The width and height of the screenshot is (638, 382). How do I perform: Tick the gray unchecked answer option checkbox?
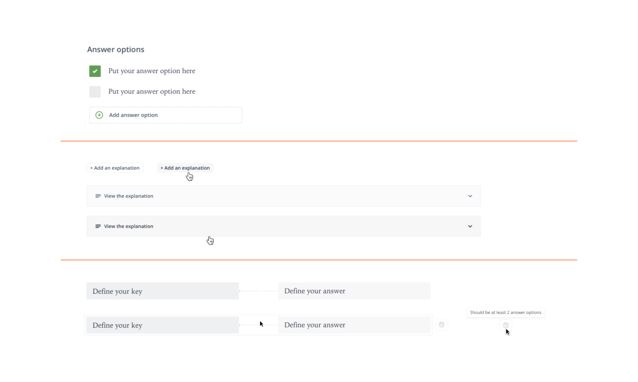pyautogui.click(x=95, y=92)
